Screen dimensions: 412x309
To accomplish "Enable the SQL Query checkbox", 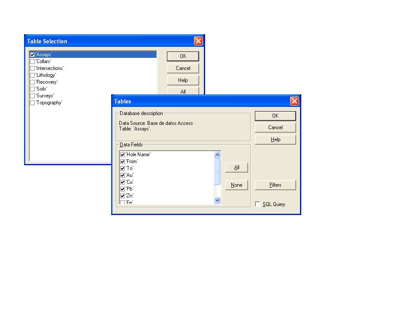I will click(257, 204).
